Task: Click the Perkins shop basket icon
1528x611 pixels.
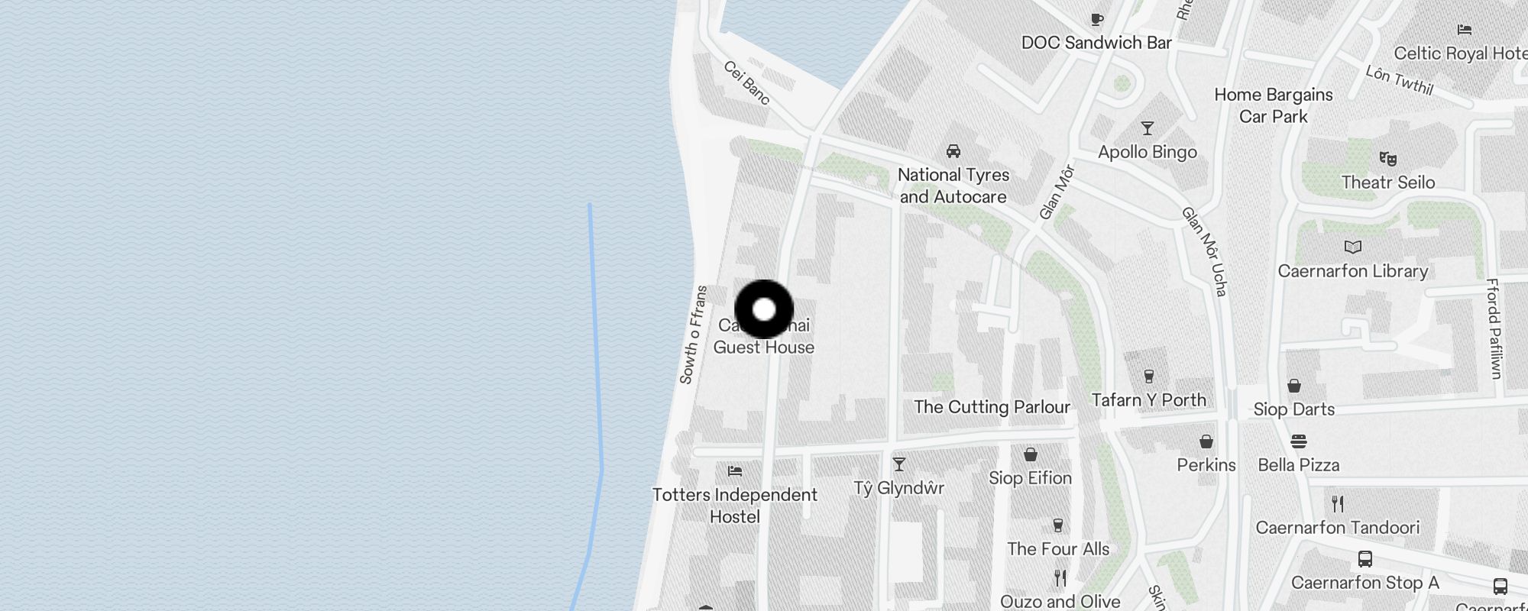Action: (x=1206, y=441)
